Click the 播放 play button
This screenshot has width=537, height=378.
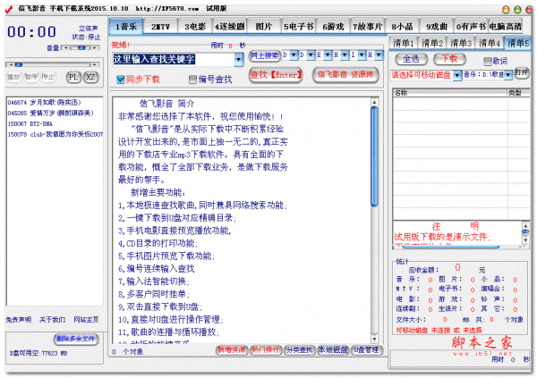click(x=13, y=77)
